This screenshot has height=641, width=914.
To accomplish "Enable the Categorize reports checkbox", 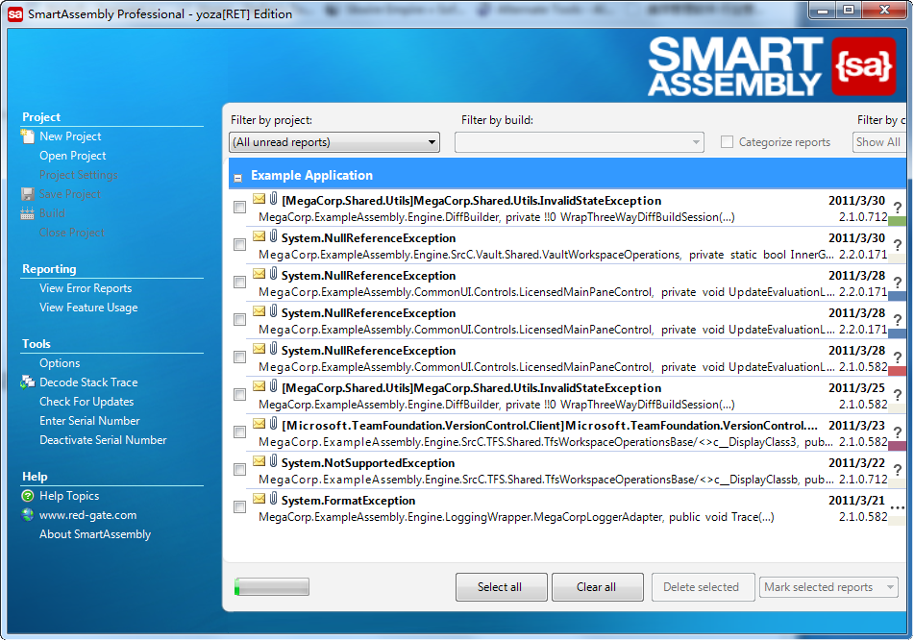I will pos(727,142).
